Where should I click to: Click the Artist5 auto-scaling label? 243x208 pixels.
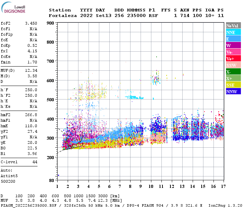[9, 176]
